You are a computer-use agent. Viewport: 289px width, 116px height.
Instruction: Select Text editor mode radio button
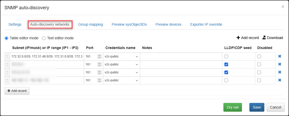pyautogui.click(x=44, y=38)
